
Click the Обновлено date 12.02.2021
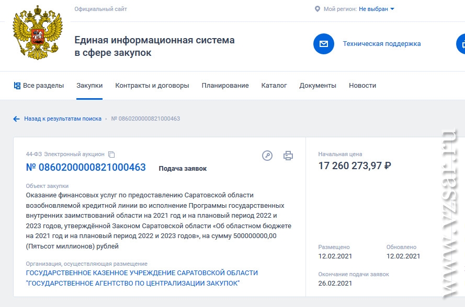[403, 256]
